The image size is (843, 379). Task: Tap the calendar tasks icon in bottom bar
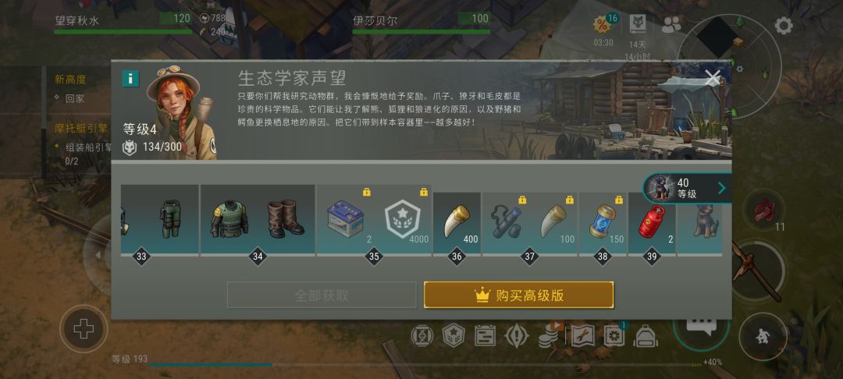coord(485,335)
